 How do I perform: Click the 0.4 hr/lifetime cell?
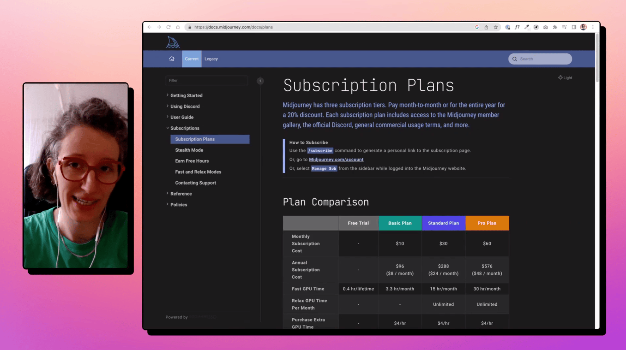(x=358, y=289)
